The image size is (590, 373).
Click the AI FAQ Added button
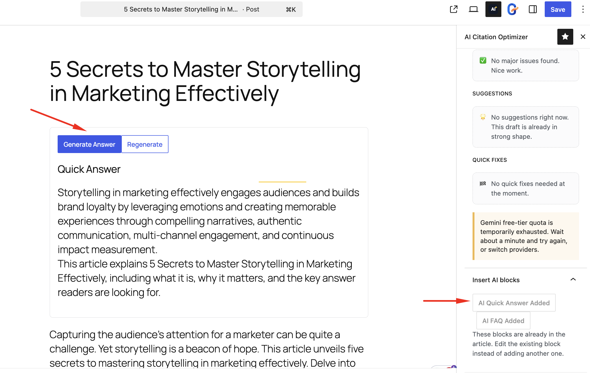[x=503, y=321]
